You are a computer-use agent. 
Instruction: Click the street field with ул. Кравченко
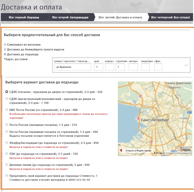(73, 67)
